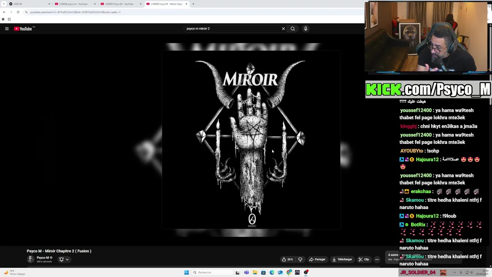Screen dimensions: 492x277
Task: Dislike the Miroir Chapitre 2 video
Action: coord(300,259)
